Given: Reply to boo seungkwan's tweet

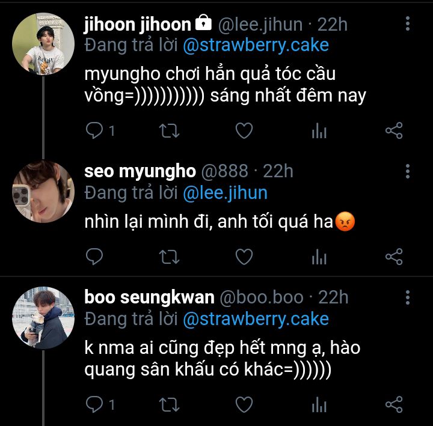Looking at the screenshot, I should click(94, 404).
